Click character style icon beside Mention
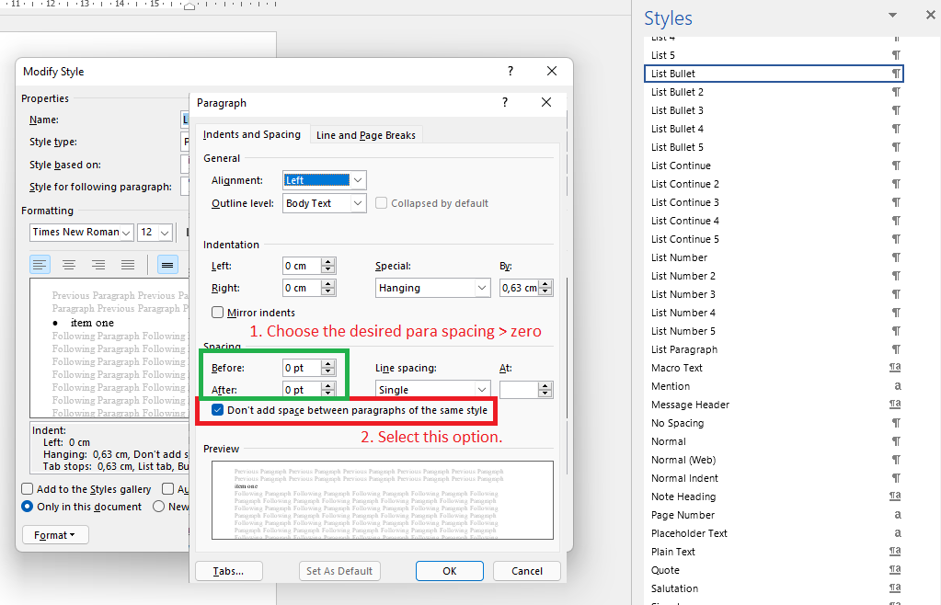The image size is (941, 605). (x=898, y=386)
